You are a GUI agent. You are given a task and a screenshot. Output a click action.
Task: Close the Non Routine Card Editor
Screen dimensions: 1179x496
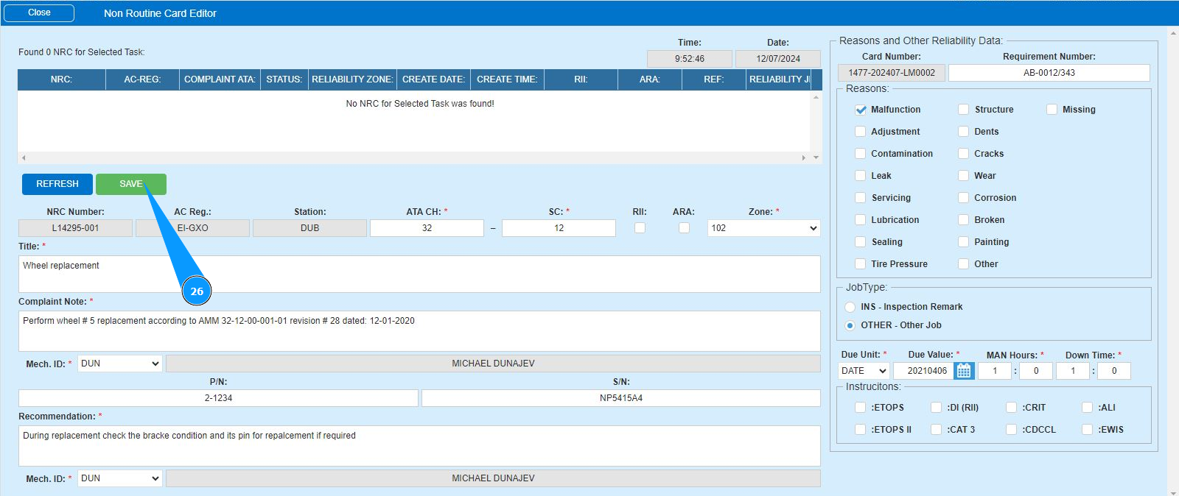(39, 13)
